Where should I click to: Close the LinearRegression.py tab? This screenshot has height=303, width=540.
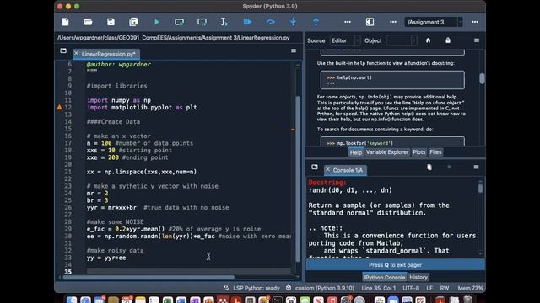76,53
